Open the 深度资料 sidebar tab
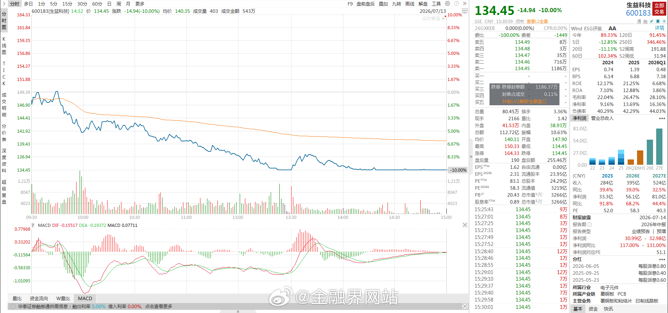This screenshot has height=313, width=668. pos(4,160)
